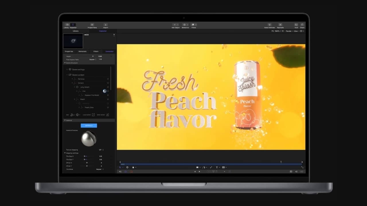
Task: Click the timeline playhead marker
Action: 281,162
